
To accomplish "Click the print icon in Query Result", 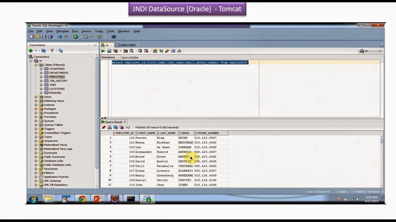I will [x=110, y=127].
